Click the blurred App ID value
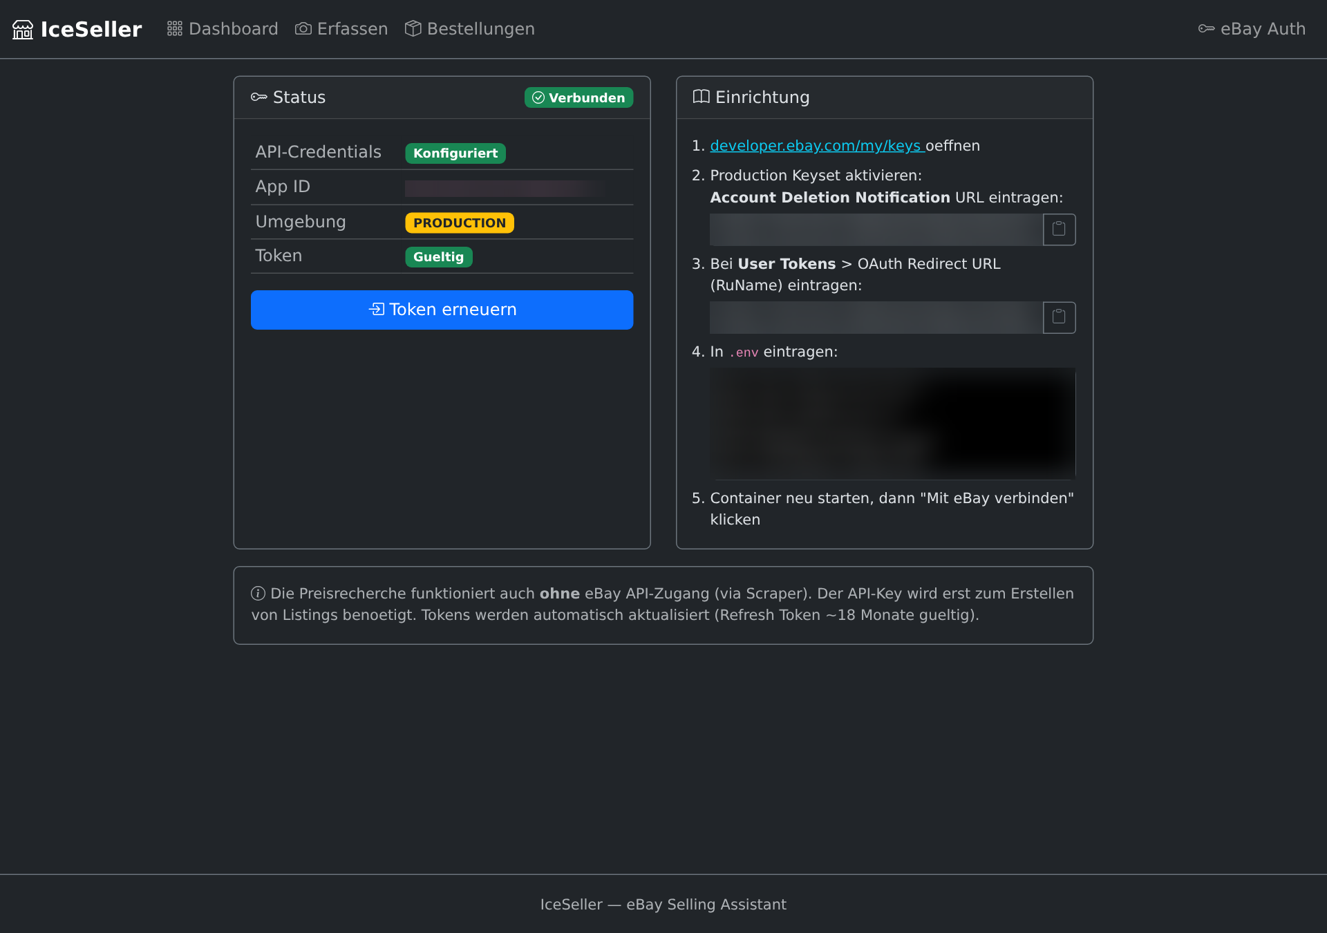The image size is (1327, 933). (506, 188)
